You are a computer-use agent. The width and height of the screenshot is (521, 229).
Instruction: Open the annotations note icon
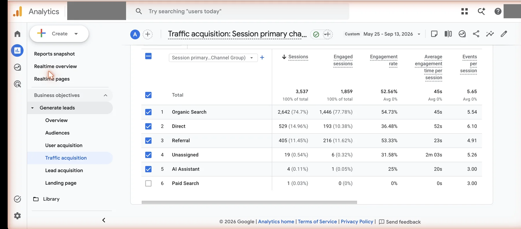[434, 34]
